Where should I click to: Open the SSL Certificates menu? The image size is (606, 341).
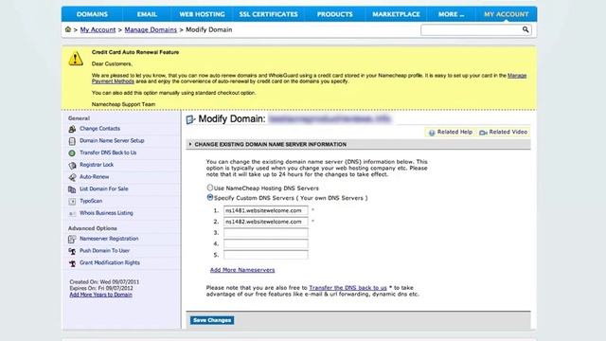pos(268,14)
